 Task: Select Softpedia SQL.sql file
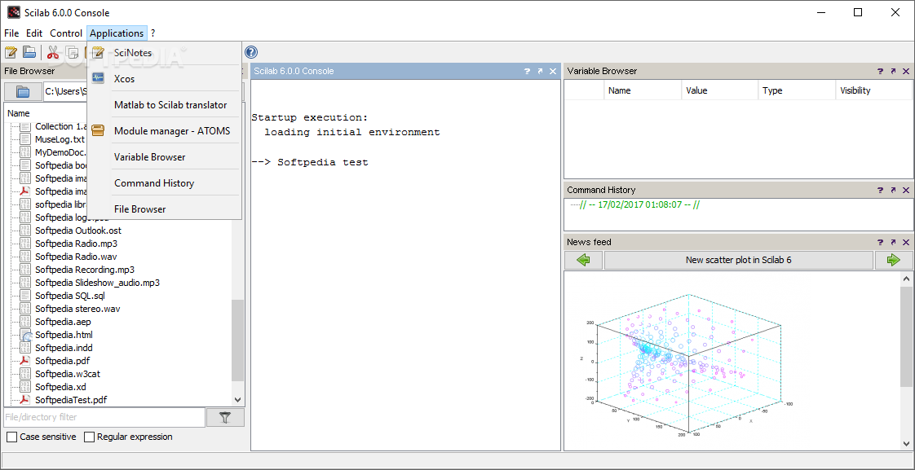(70, 296)
